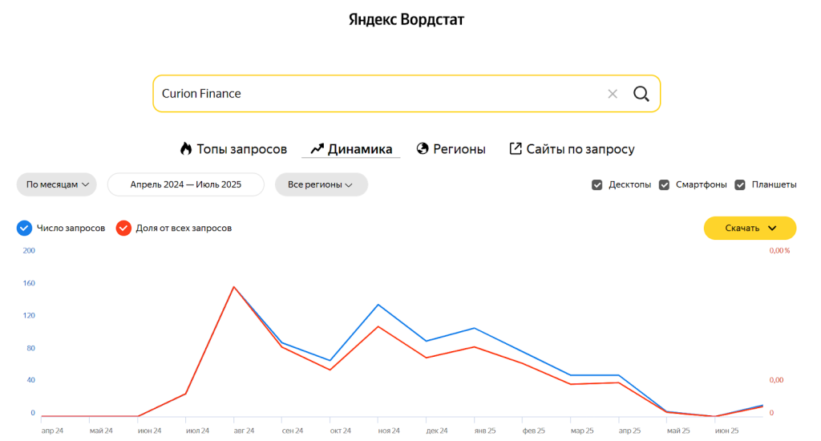Open the Регионы tab

tap(459, 149)
